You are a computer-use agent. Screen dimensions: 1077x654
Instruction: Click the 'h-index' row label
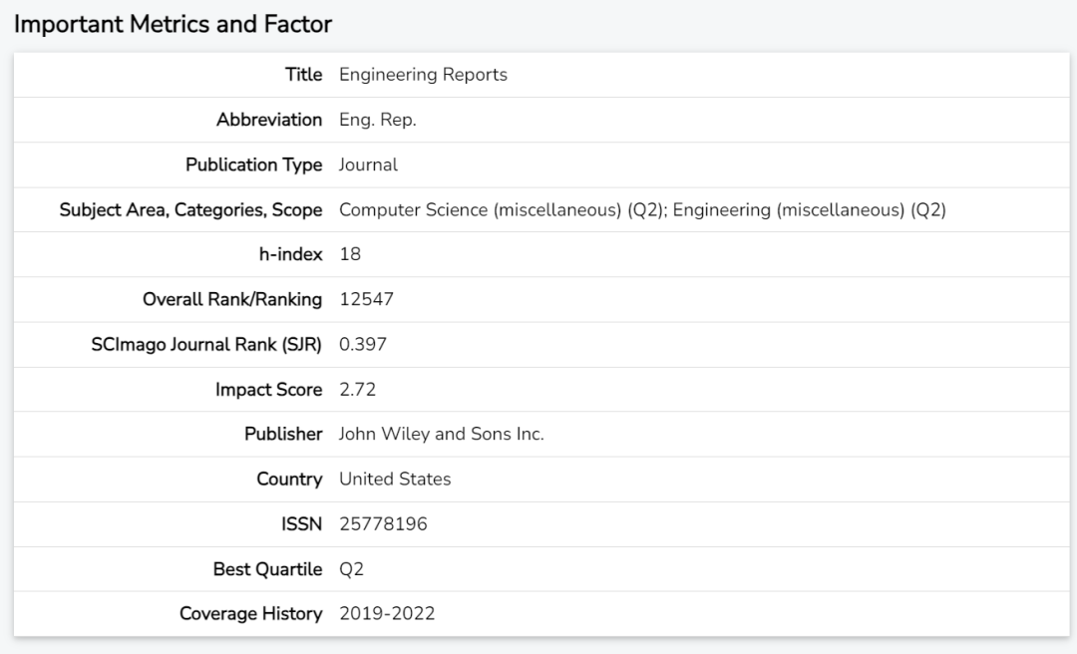[x=290, y=254]
